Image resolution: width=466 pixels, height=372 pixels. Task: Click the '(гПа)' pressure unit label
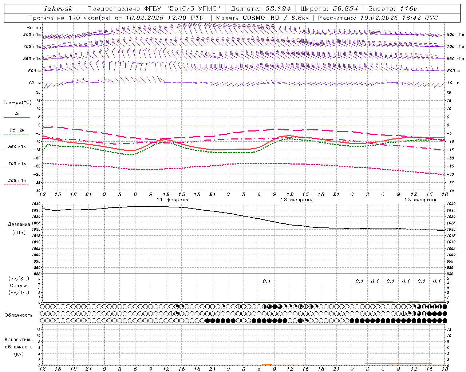point(19,232)
